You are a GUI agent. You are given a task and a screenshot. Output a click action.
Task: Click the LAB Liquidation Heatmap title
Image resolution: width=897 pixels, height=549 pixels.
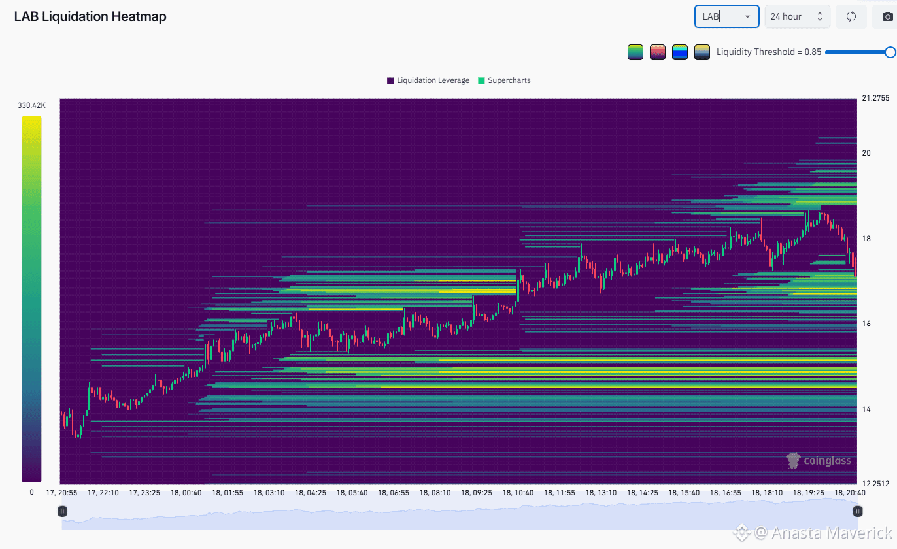(x=90, y=16)
